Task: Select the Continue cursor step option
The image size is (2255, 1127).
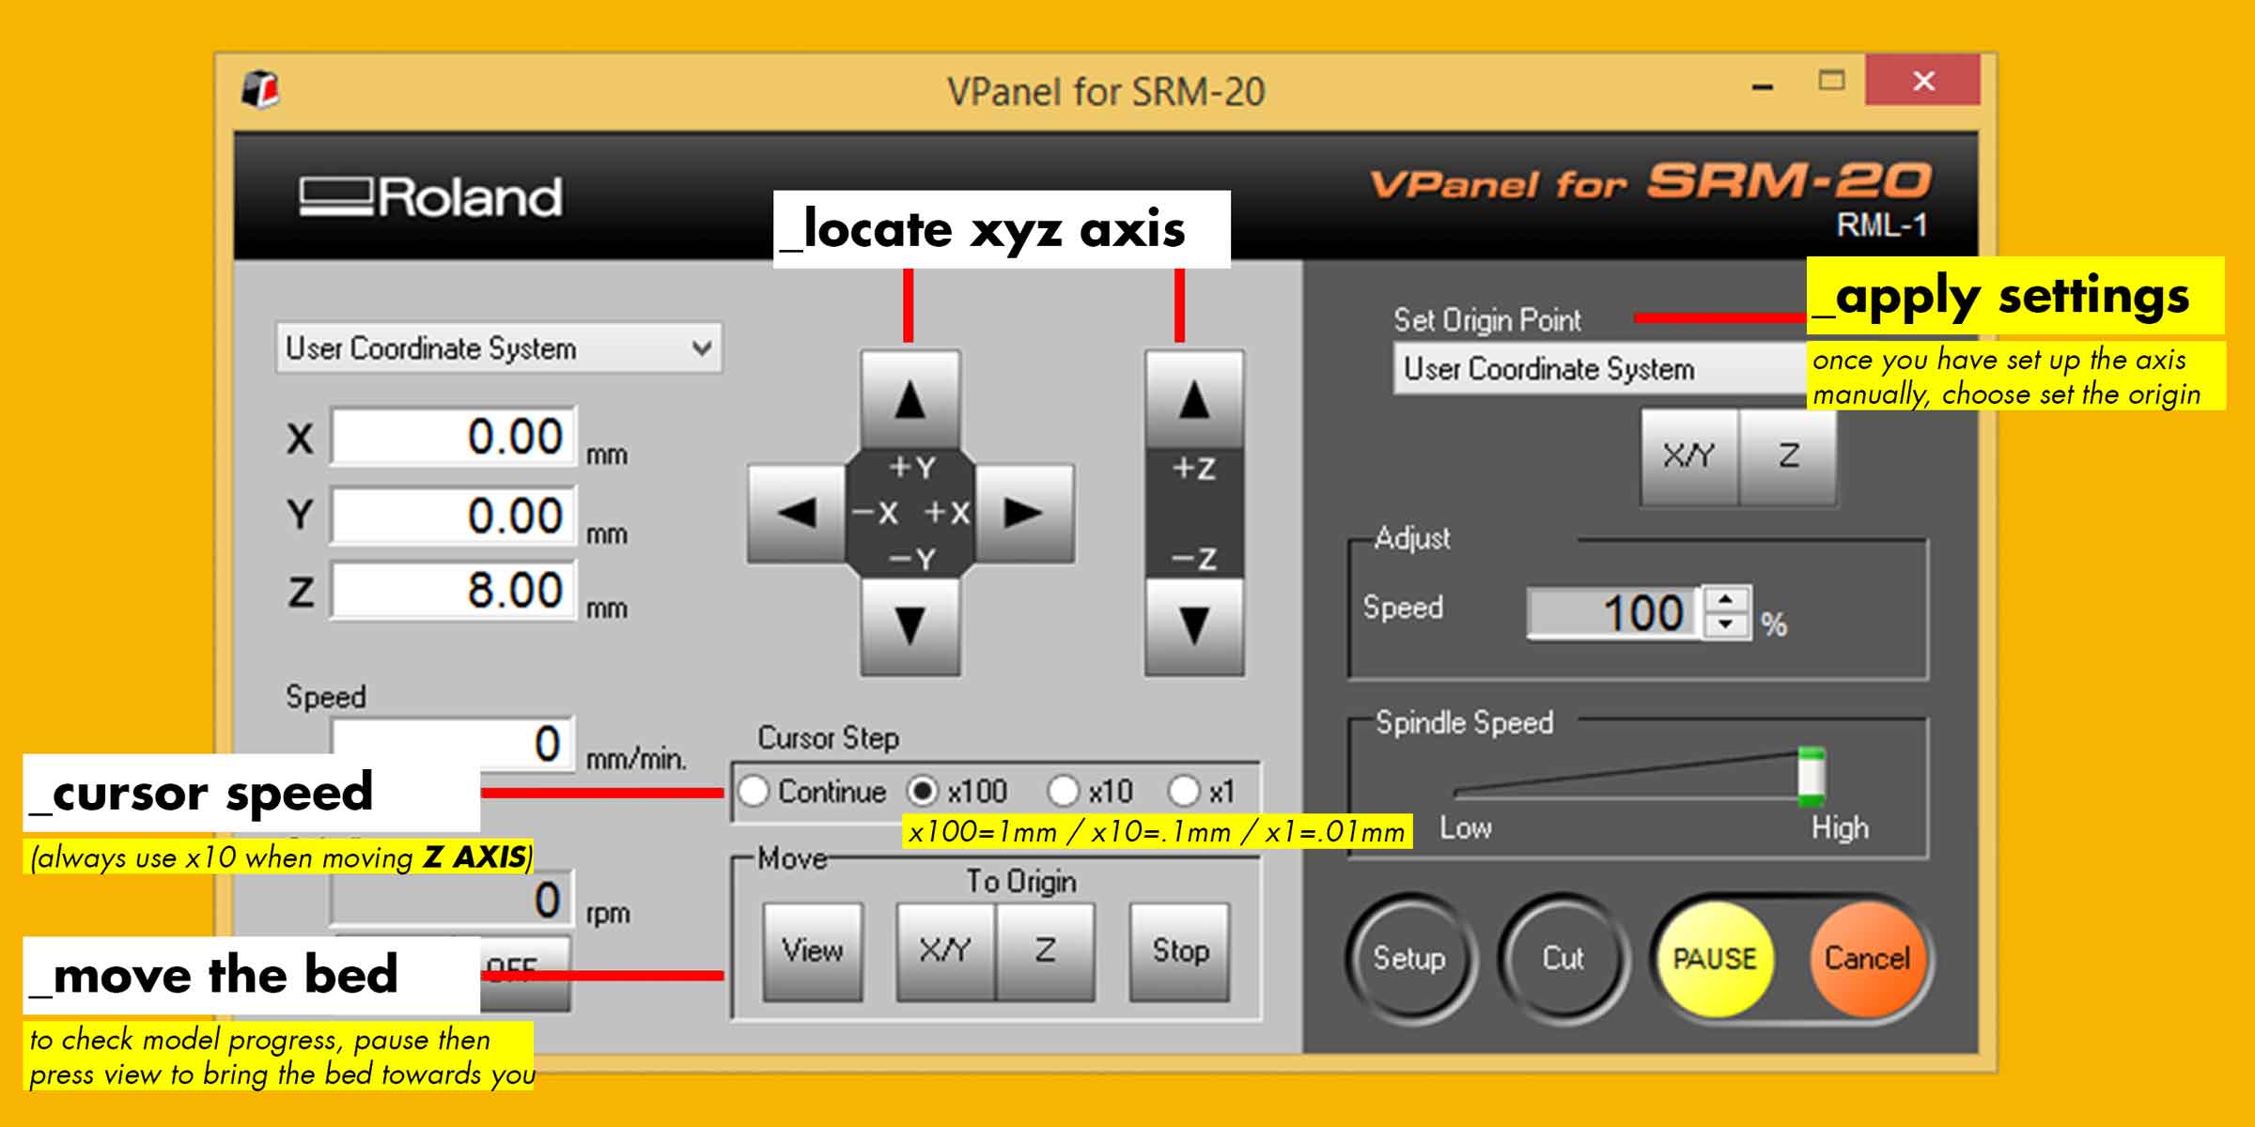Action: coord(754,791)
